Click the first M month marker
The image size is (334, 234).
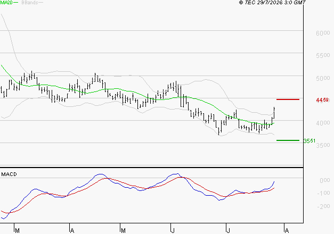pyautogui.click(x=17, y=231)
